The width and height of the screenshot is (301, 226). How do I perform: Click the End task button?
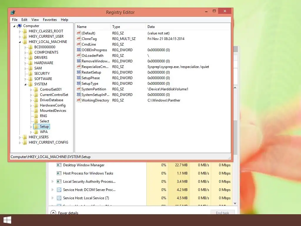tap(223, 212)
